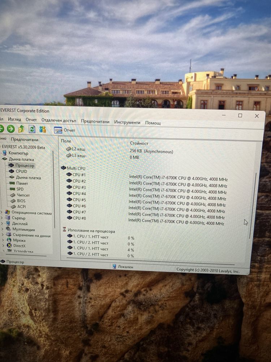The width and height of the screenshot is (271, 362).
Task: Select EVEREST v5.30.2009 Beta tree root
Action: pos(23,147)
